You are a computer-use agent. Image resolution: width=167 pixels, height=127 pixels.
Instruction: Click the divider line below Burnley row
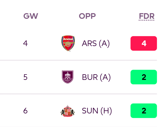[77, 94]
